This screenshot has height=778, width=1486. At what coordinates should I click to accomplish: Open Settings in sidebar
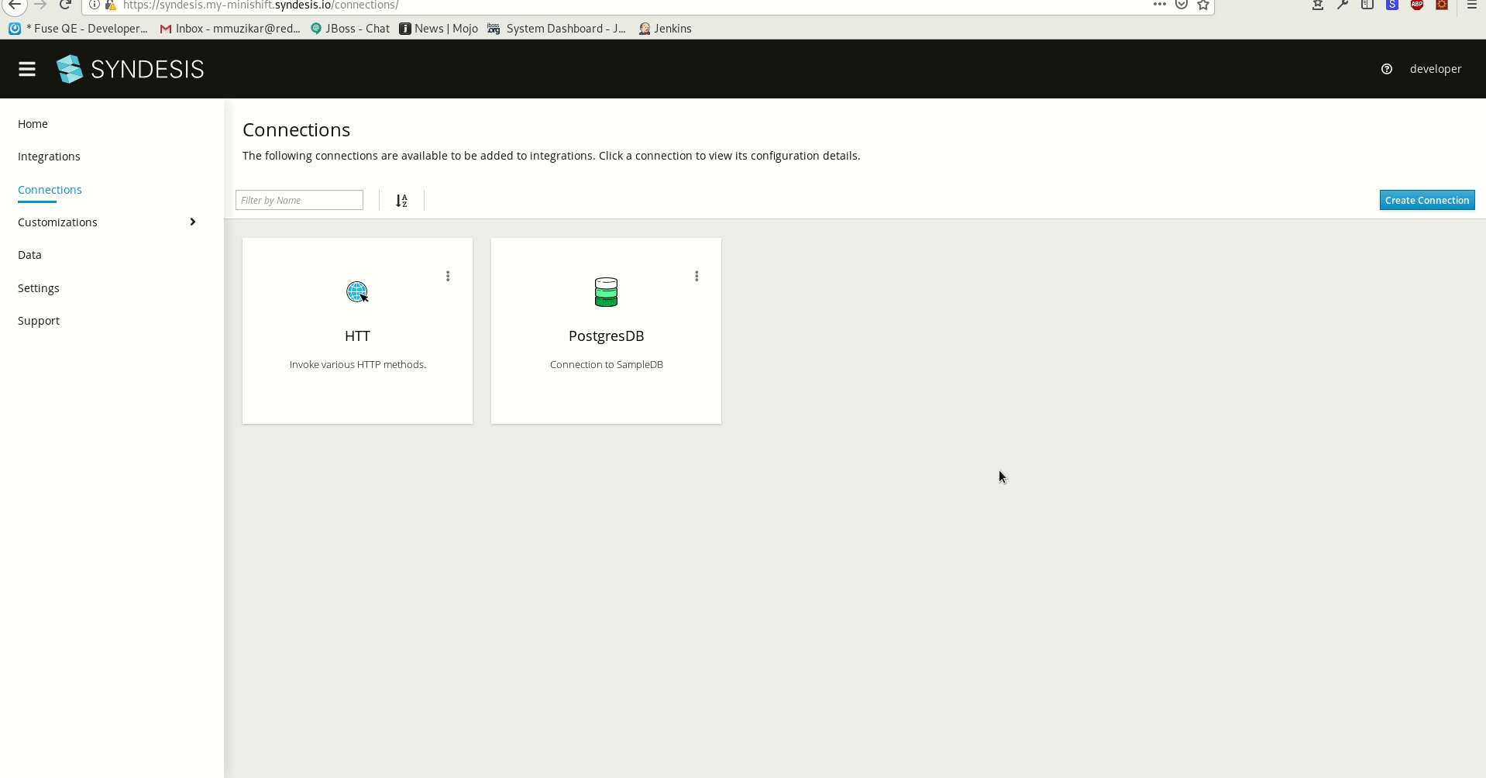pos(39,288)
